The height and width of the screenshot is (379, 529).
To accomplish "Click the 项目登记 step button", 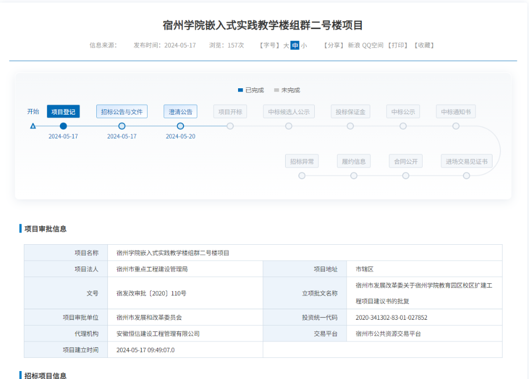I will [63, 112].
